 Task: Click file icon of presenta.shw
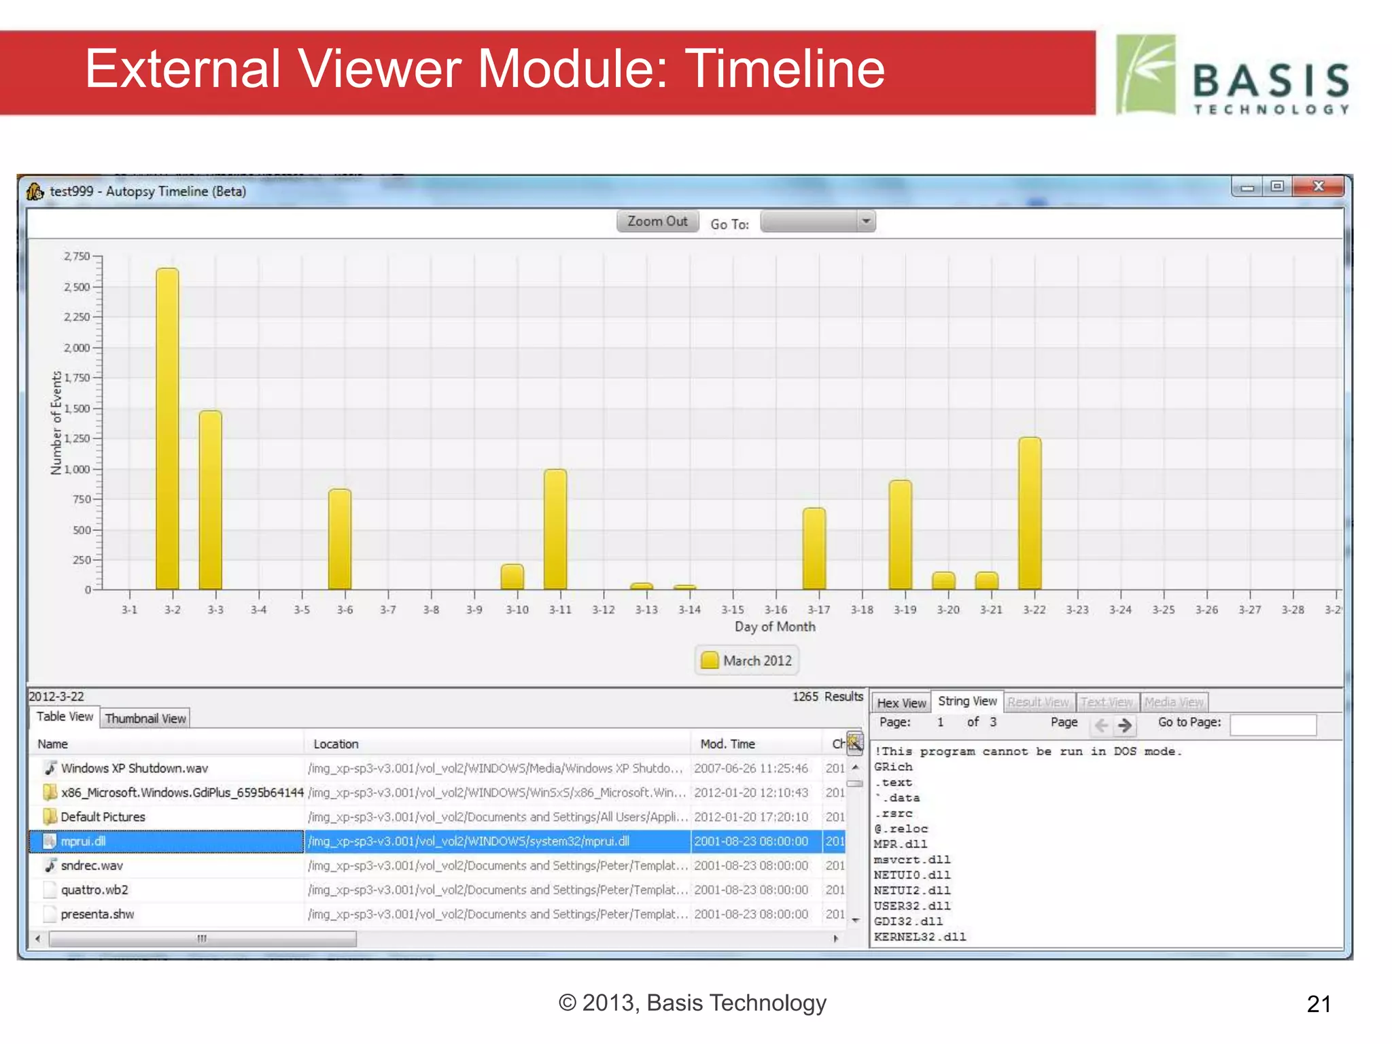click(x=50, y=914)
